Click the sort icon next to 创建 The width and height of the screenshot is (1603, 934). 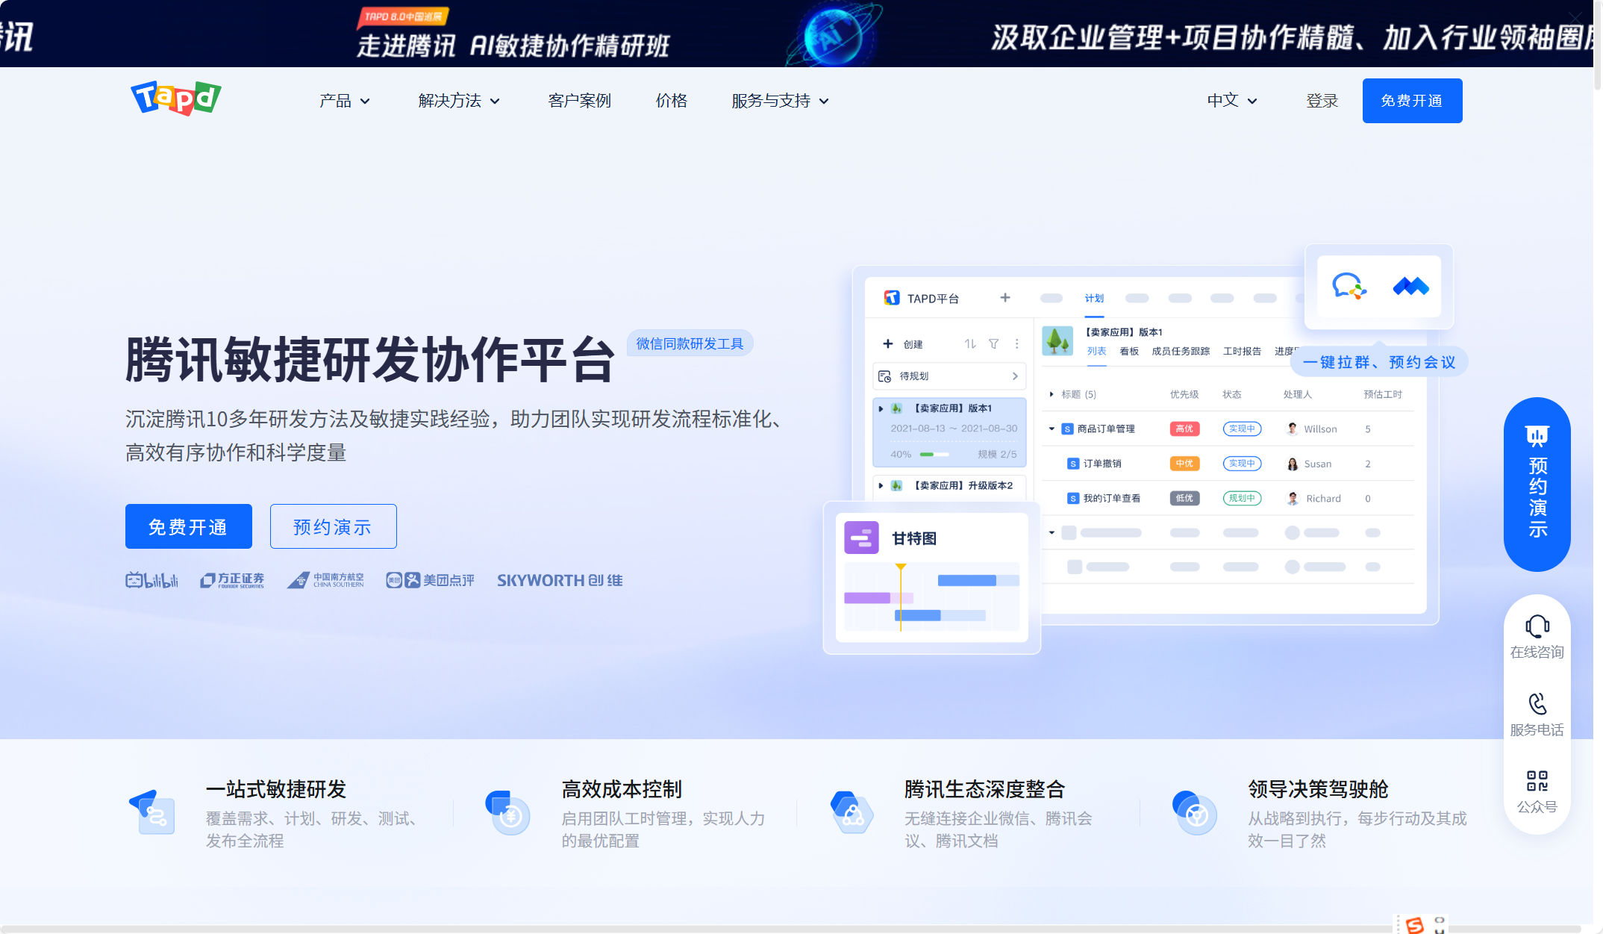point(970,343)
